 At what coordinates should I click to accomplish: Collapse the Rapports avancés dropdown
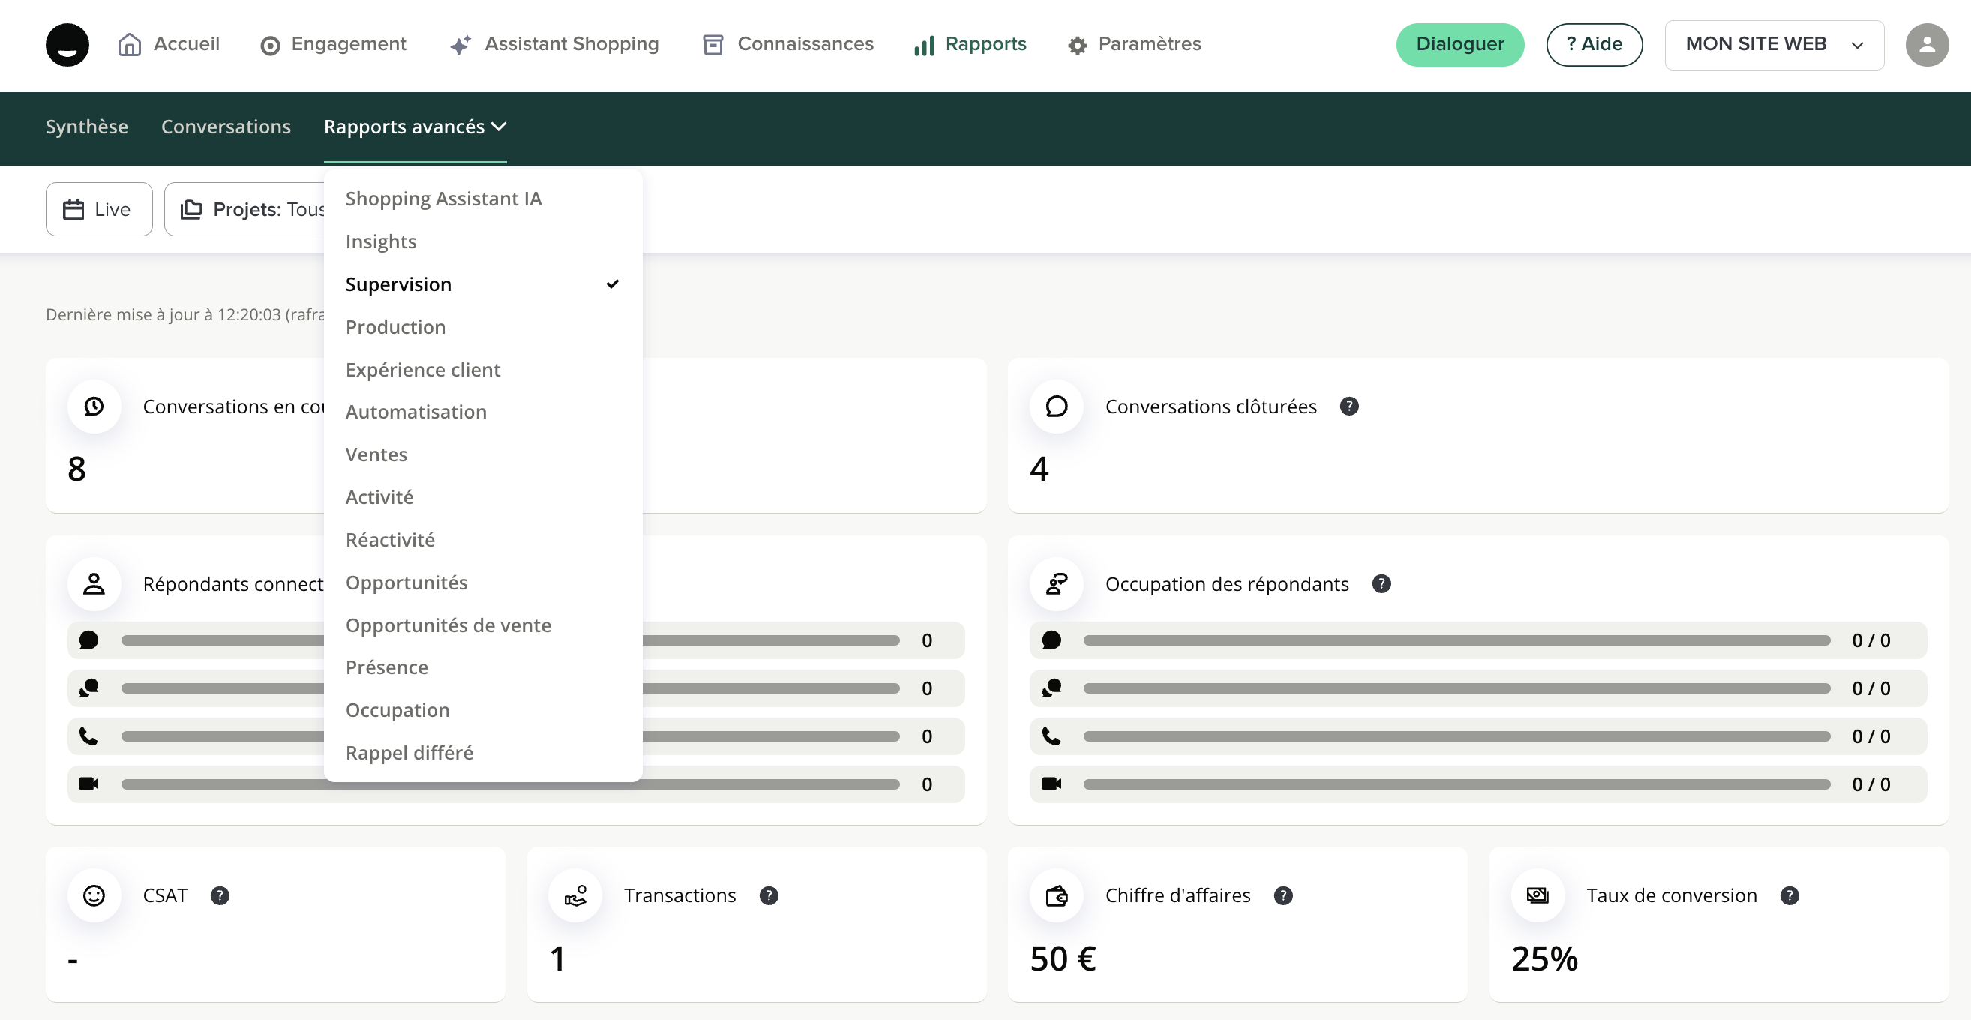coord(415,127)
